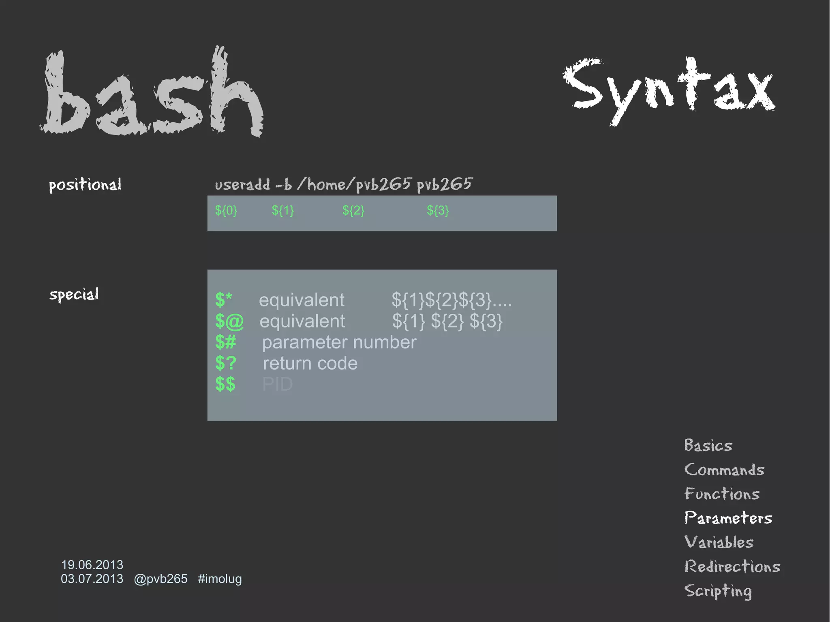
Task: Click the green $* symbol
Action: click(224, 300)
